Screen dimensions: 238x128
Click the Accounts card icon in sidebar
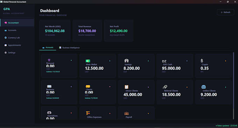click(x=6, y=30)
